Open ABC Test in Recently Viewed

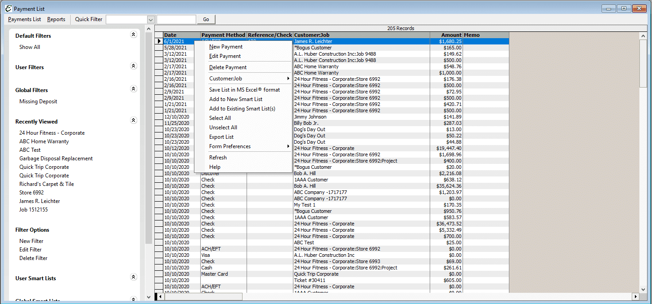coord(30,150)
